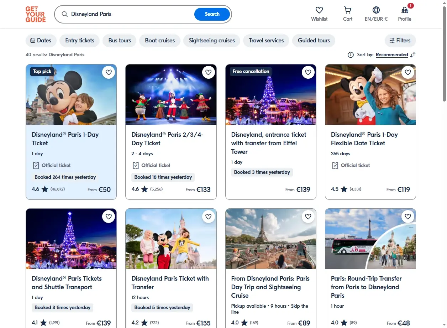Open Paris Day Trip and Sightseeing Cruise title
The height and width of the screenshot is (328, 447).
[x=270, y=287]
